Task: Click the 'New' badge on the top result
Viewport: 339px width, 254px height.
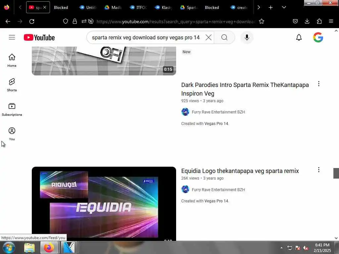Action: (186, 52)
